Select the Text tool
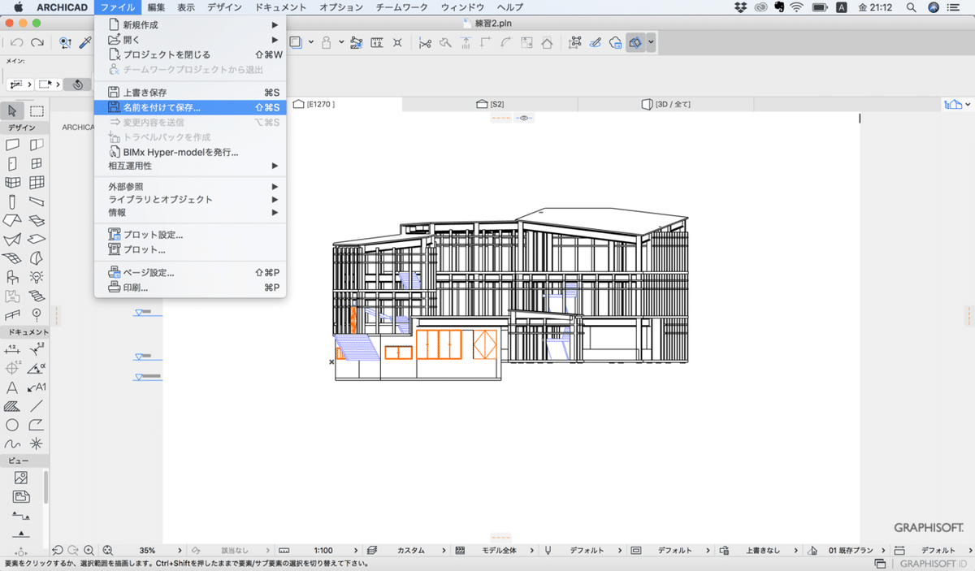Image resolution: width=975 pixels, height=571 pixels. [12, 387]
